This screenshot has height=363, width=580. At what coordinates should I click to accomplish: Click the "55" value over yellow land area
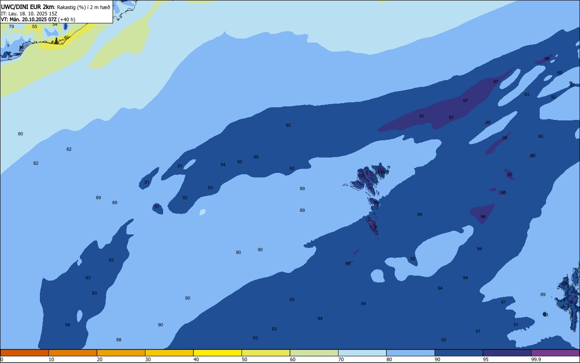(x=34, y=26)
